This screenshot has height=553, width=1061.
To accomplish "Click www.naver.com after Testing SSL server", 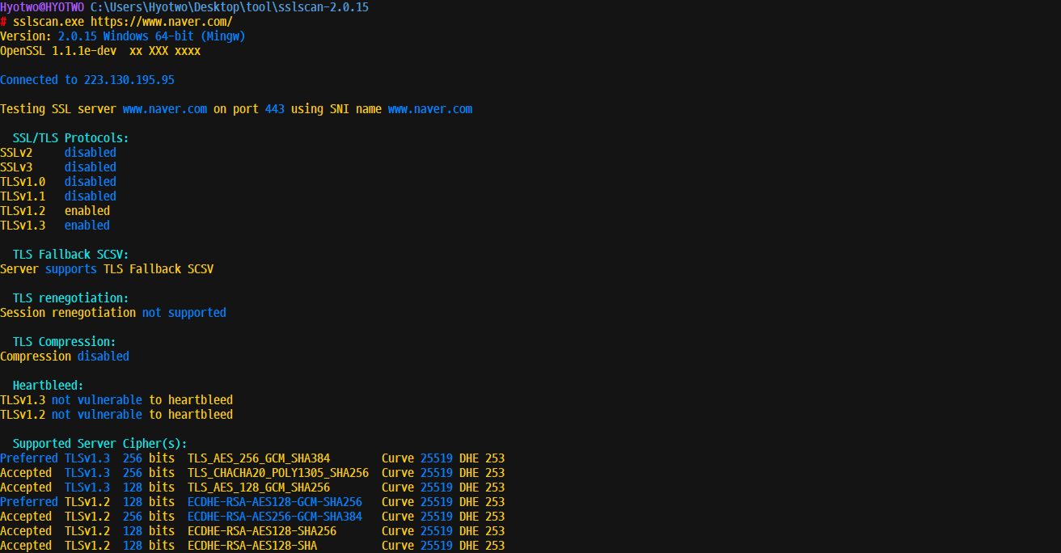I will click(x=165, y=109).
